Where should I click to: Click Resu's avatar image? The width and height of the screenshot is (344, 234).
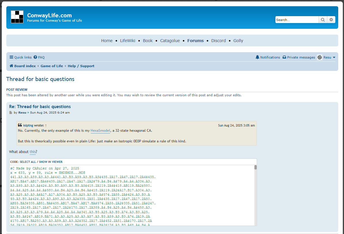point(320,57)
